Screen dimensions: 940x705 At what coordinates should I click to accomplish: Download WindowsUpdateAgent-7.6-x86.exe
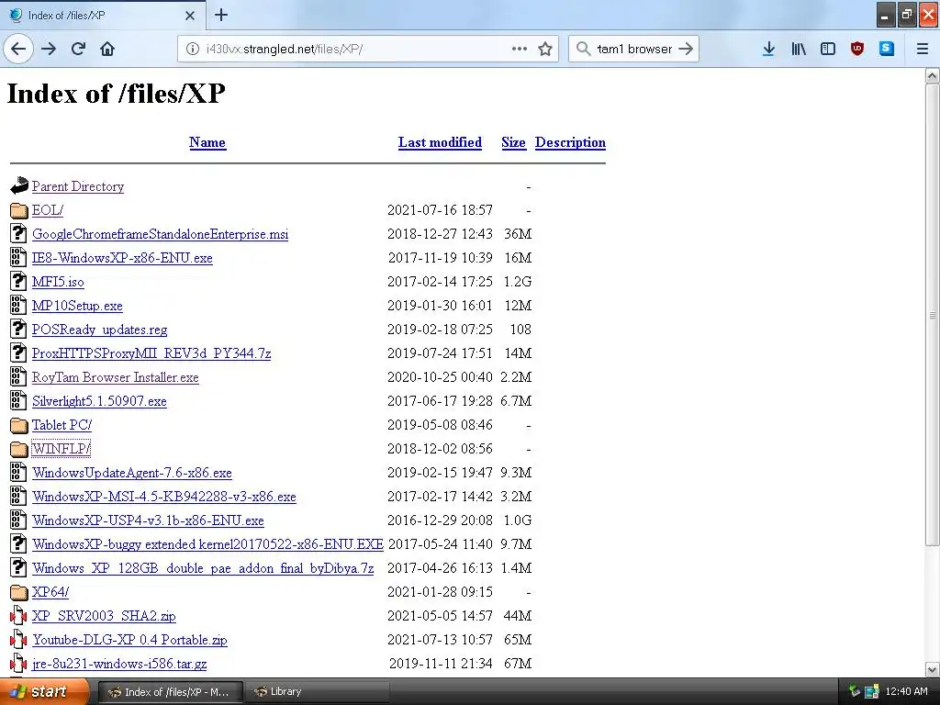tap(132, 473)
